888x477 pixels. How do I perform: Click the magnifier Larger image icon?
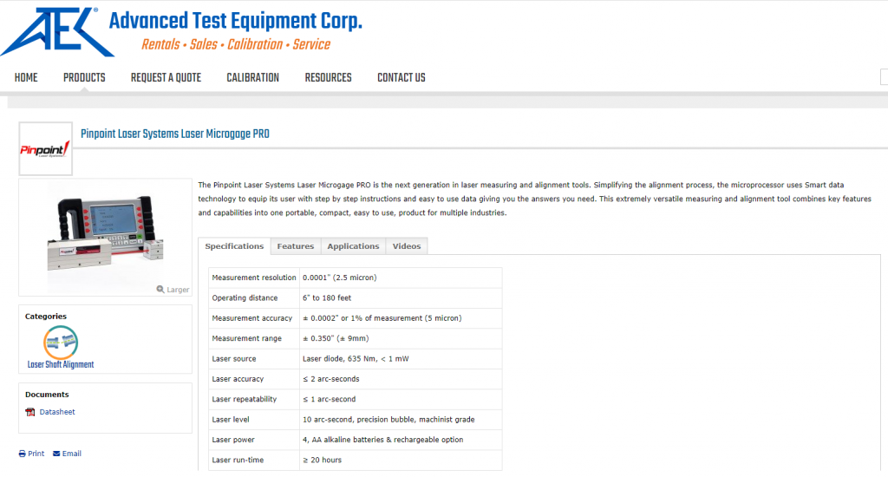coord(161,289)
